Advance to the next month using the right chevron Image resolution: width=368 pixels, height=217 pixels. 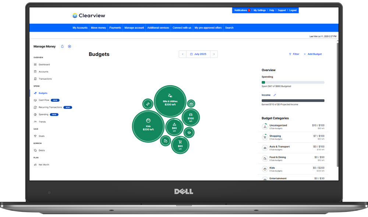coord(214,54)
